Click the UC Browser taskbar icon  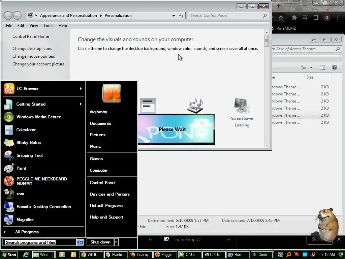pyautogui.click(x=73, y=255)
